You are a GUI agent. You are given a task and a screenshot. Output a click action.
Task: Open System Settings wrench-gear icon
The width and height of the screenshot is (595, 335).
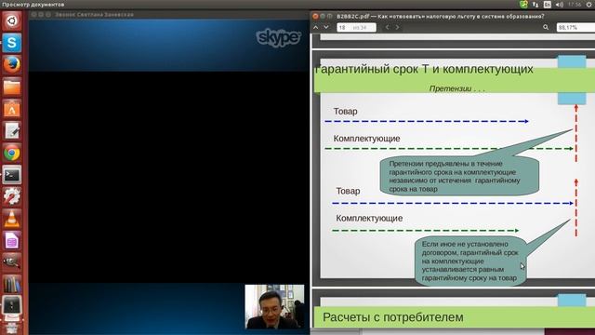[12, 196]
